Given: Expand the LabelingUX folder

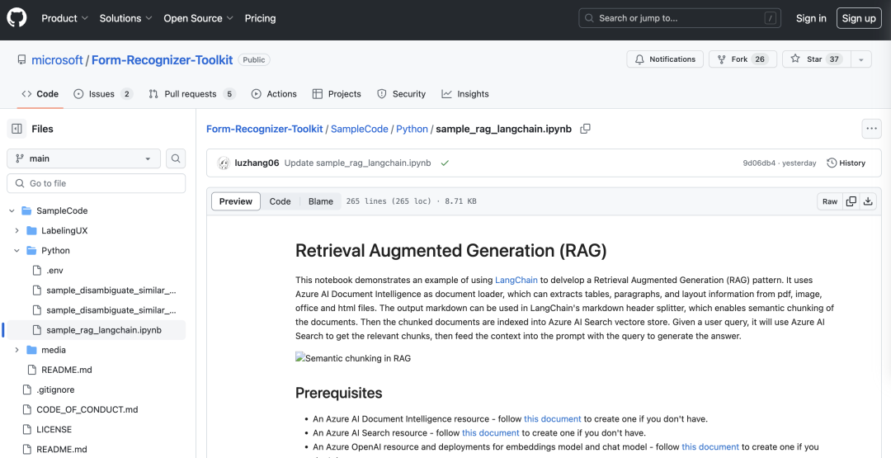Looking at the screenshot, I should (17, 230).
